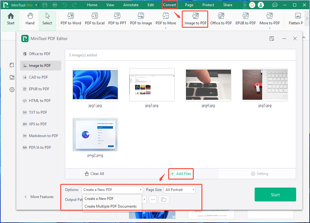
Task: Open the PDF to Excel converter
Action: pos(95,19)
